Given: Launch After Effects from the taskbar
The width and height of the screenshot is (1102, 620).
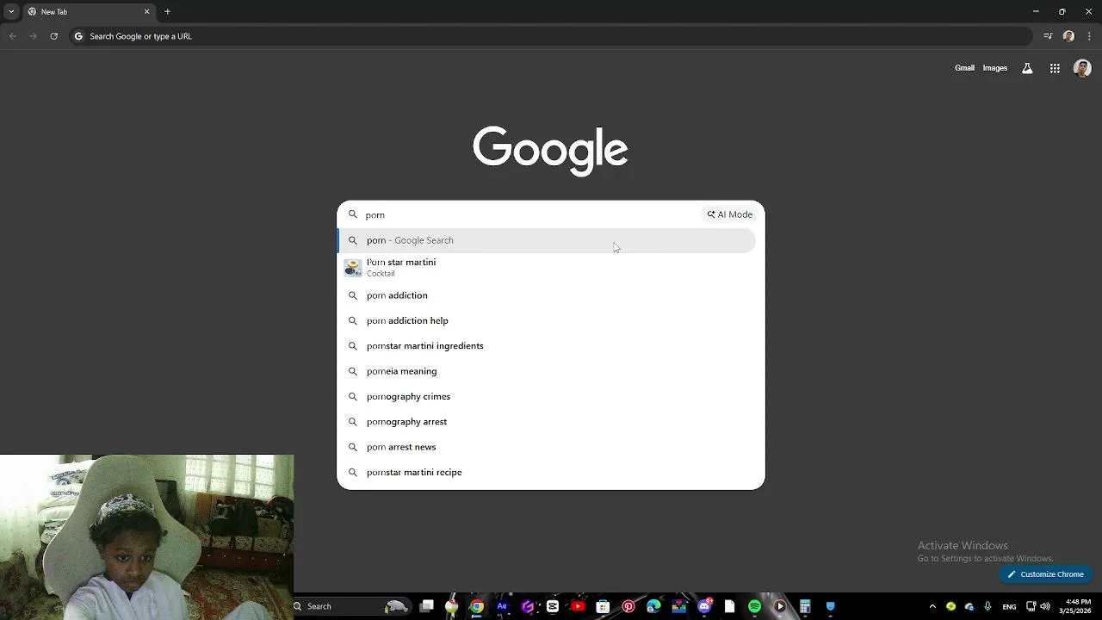Looking at the screenshot, I should click(502, 606).
